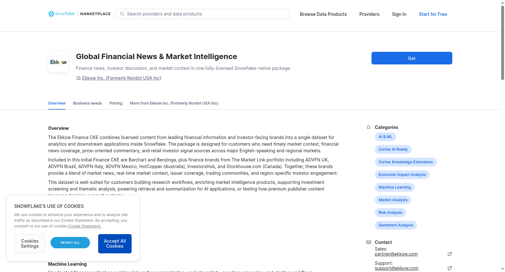
Task: Open the Snowflake logo home link
Action: click(62, 14)
